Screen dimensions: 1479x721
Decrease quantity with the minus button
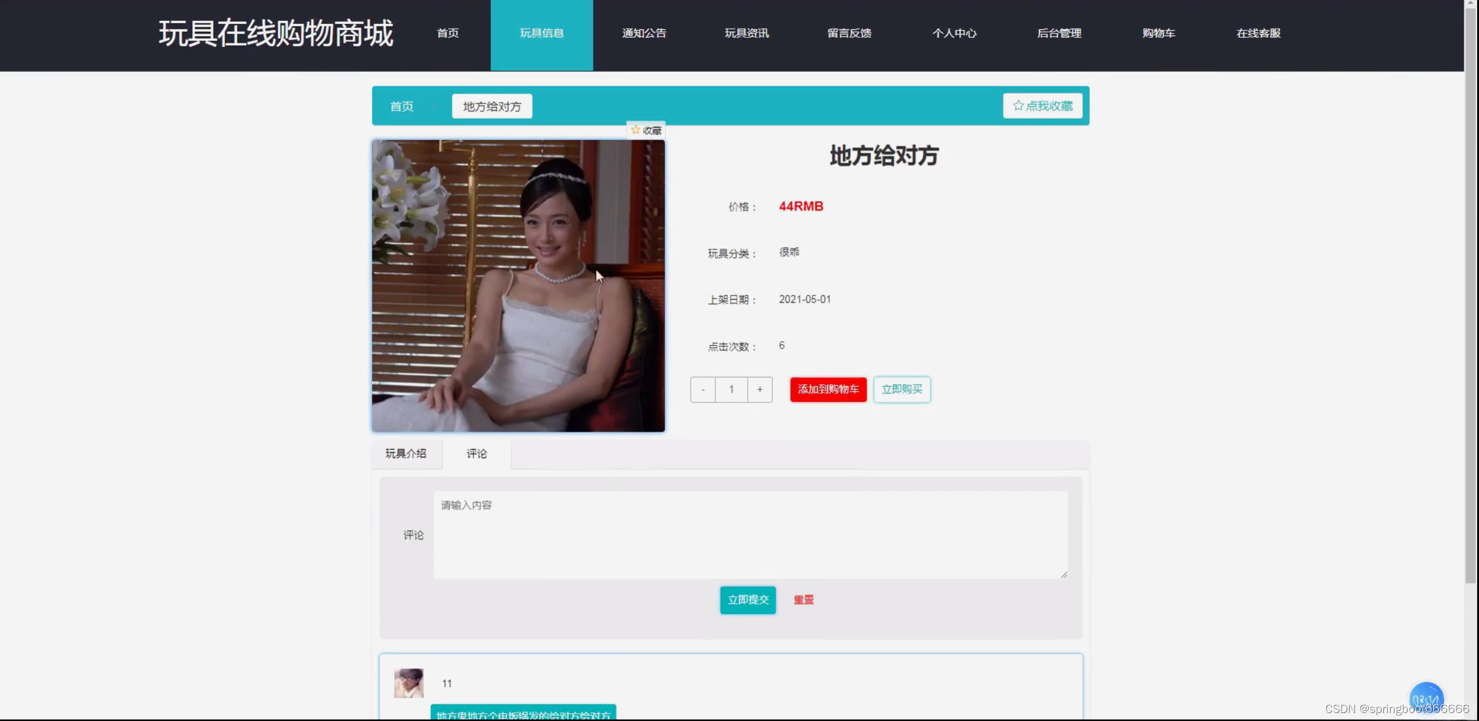(703, 390)
